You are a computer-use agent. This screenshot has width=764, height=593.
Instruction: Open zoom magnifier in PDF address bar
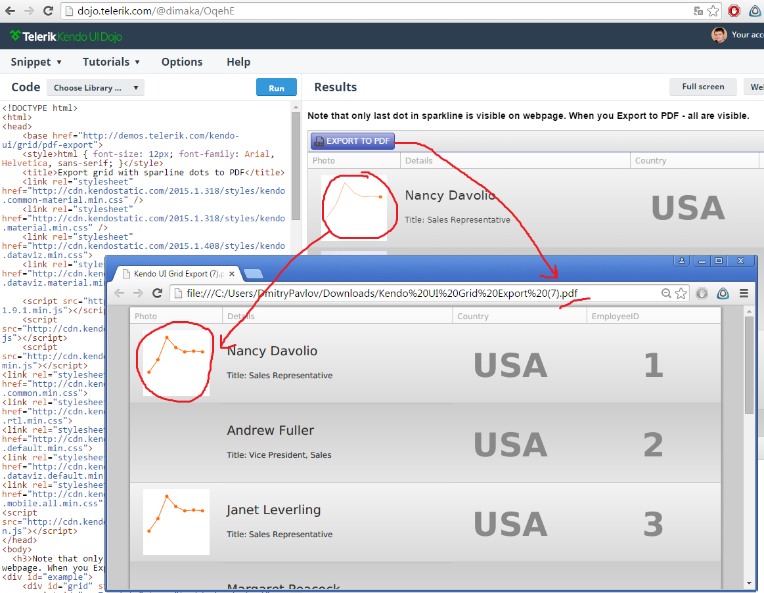point(666,293)
